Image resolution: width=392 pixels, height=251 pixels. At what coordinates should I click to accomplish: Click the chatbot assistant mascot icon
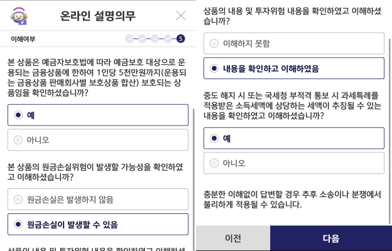tap(19, 16)
